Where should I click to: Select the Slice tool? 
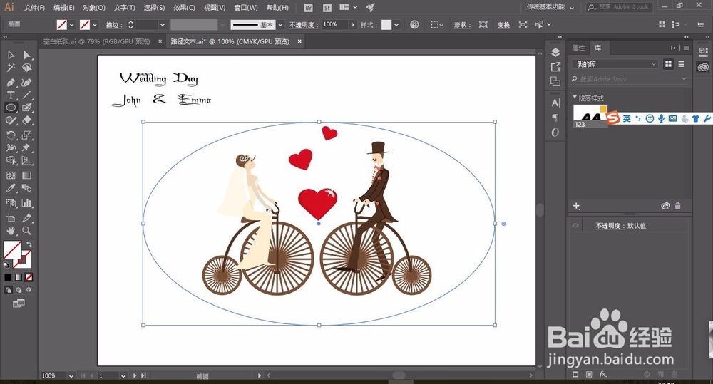point(27,218)
